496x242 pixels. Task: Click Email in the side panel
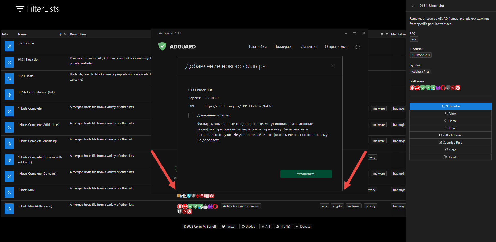coord(451,128)
